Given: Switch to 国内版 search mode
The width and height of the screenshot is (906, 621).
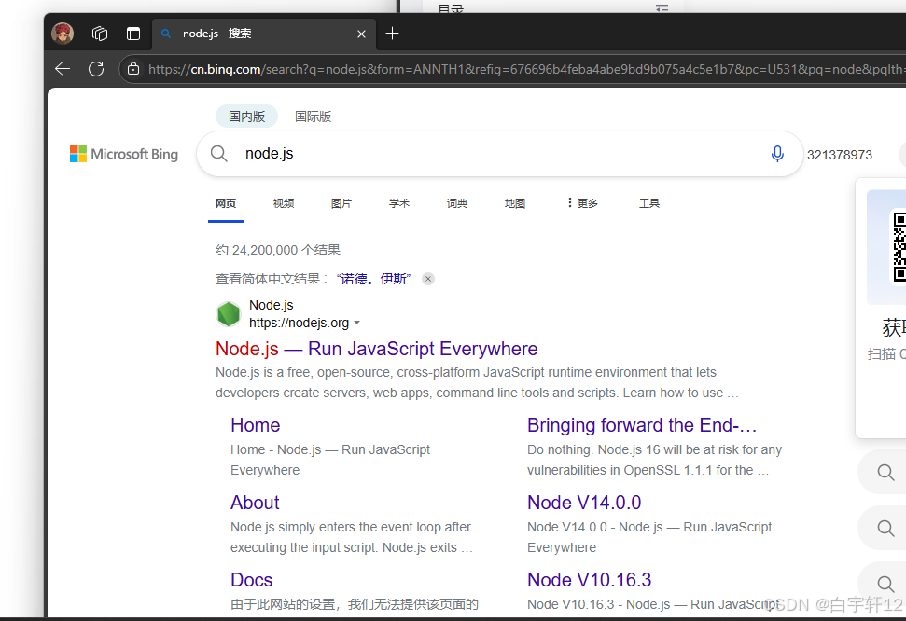Looking at the screenshot, I should coord(246,117).
